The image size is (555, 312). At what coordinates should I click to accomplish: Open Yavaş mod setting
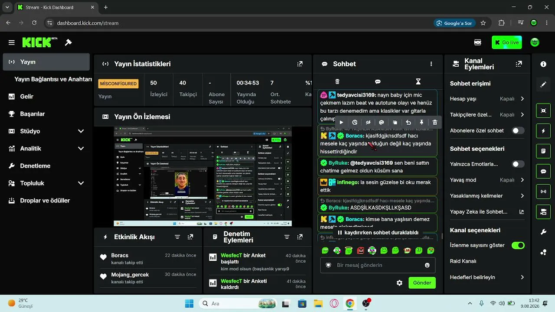tap(487, 180)
